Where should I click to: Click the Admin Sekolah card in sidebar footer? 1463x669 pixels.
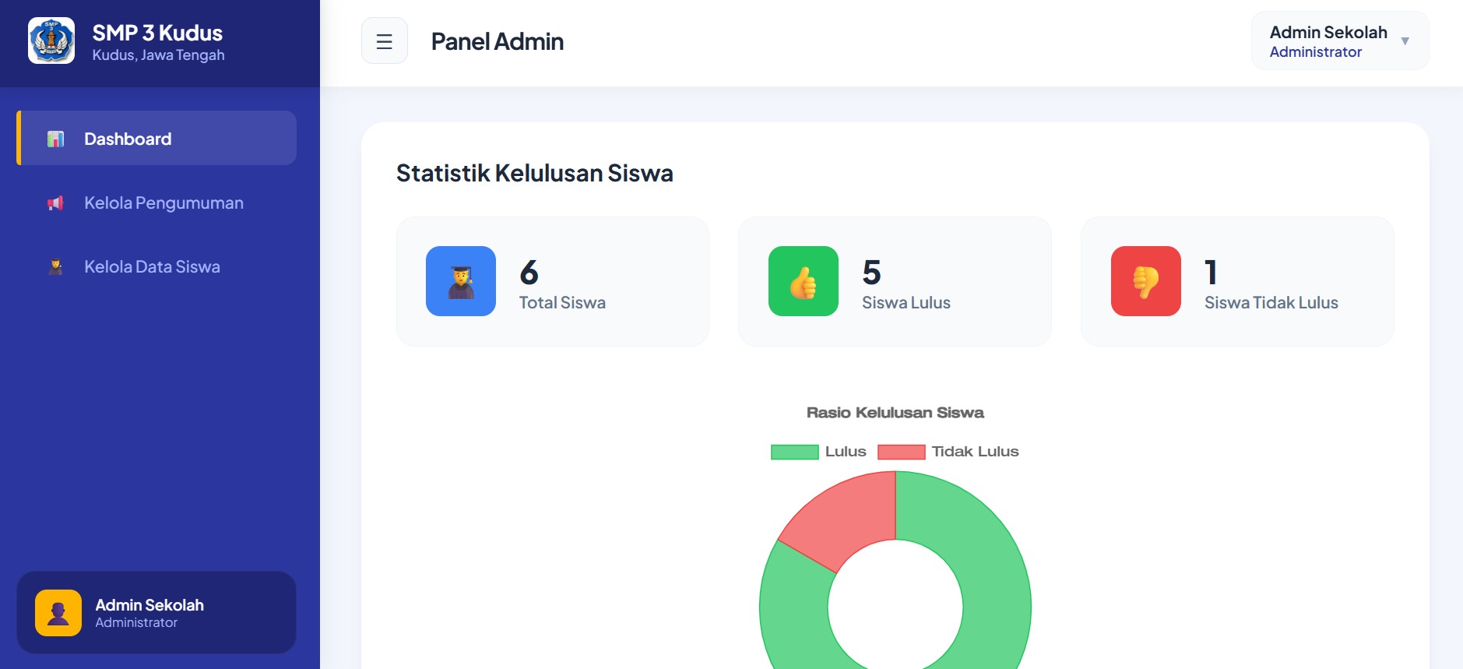[x=156, y=613]
